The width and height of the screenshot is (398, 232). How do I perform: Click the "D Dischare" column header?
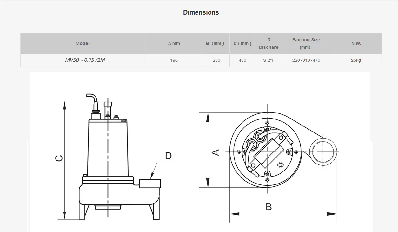coord(269,43)
